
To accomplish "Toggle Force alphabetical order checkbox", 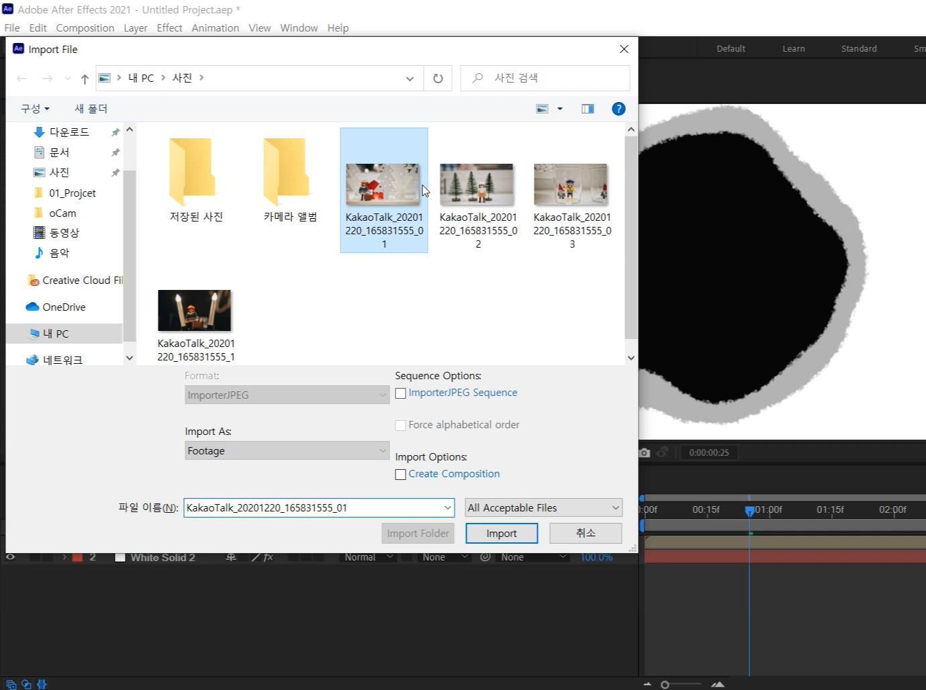I will tap(401, 426).
